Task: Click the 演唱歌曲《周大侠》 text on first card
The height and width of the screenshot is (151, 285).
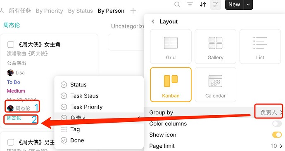Action: click(28, 54)
